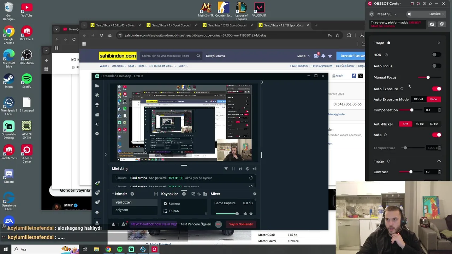The image size is (452, 254).
Task: Add a new scene next to İsimsiz
Action: pos(132,194)
